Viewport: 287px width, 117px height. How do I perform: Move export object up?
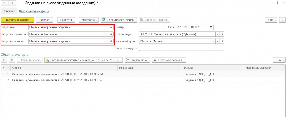(4, 60)
